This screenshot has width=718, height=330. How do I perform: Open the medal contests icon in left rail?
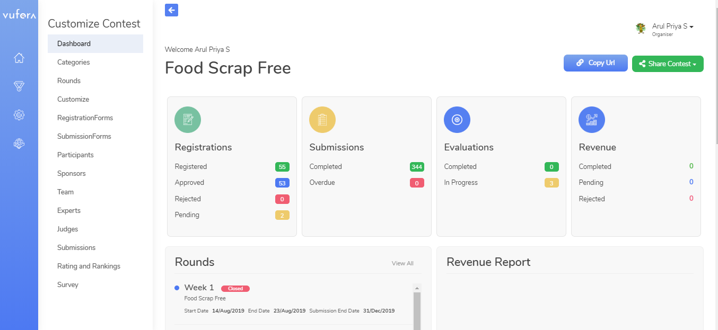click(x=19, y=86)
